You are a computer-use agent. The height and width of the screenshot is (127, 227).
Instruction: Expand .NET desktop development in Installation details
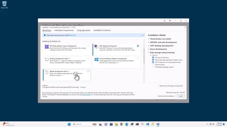(x=149, y=46)
